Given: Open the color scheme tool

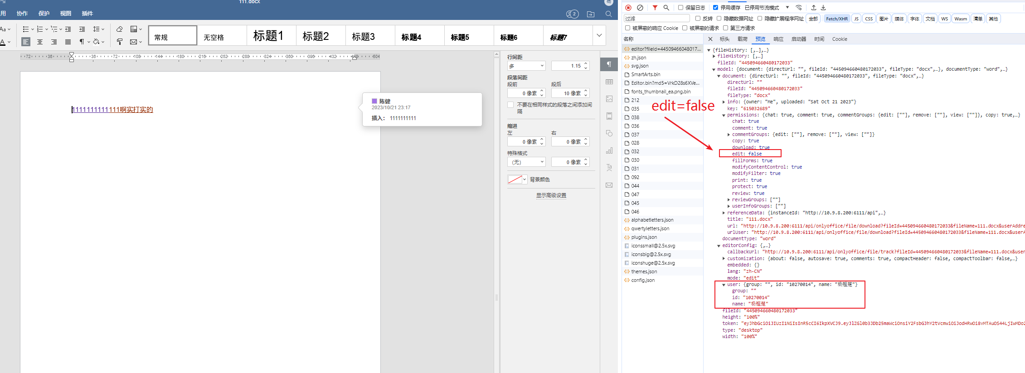Looking at the screenshot, I should click(x=134, y=29).
